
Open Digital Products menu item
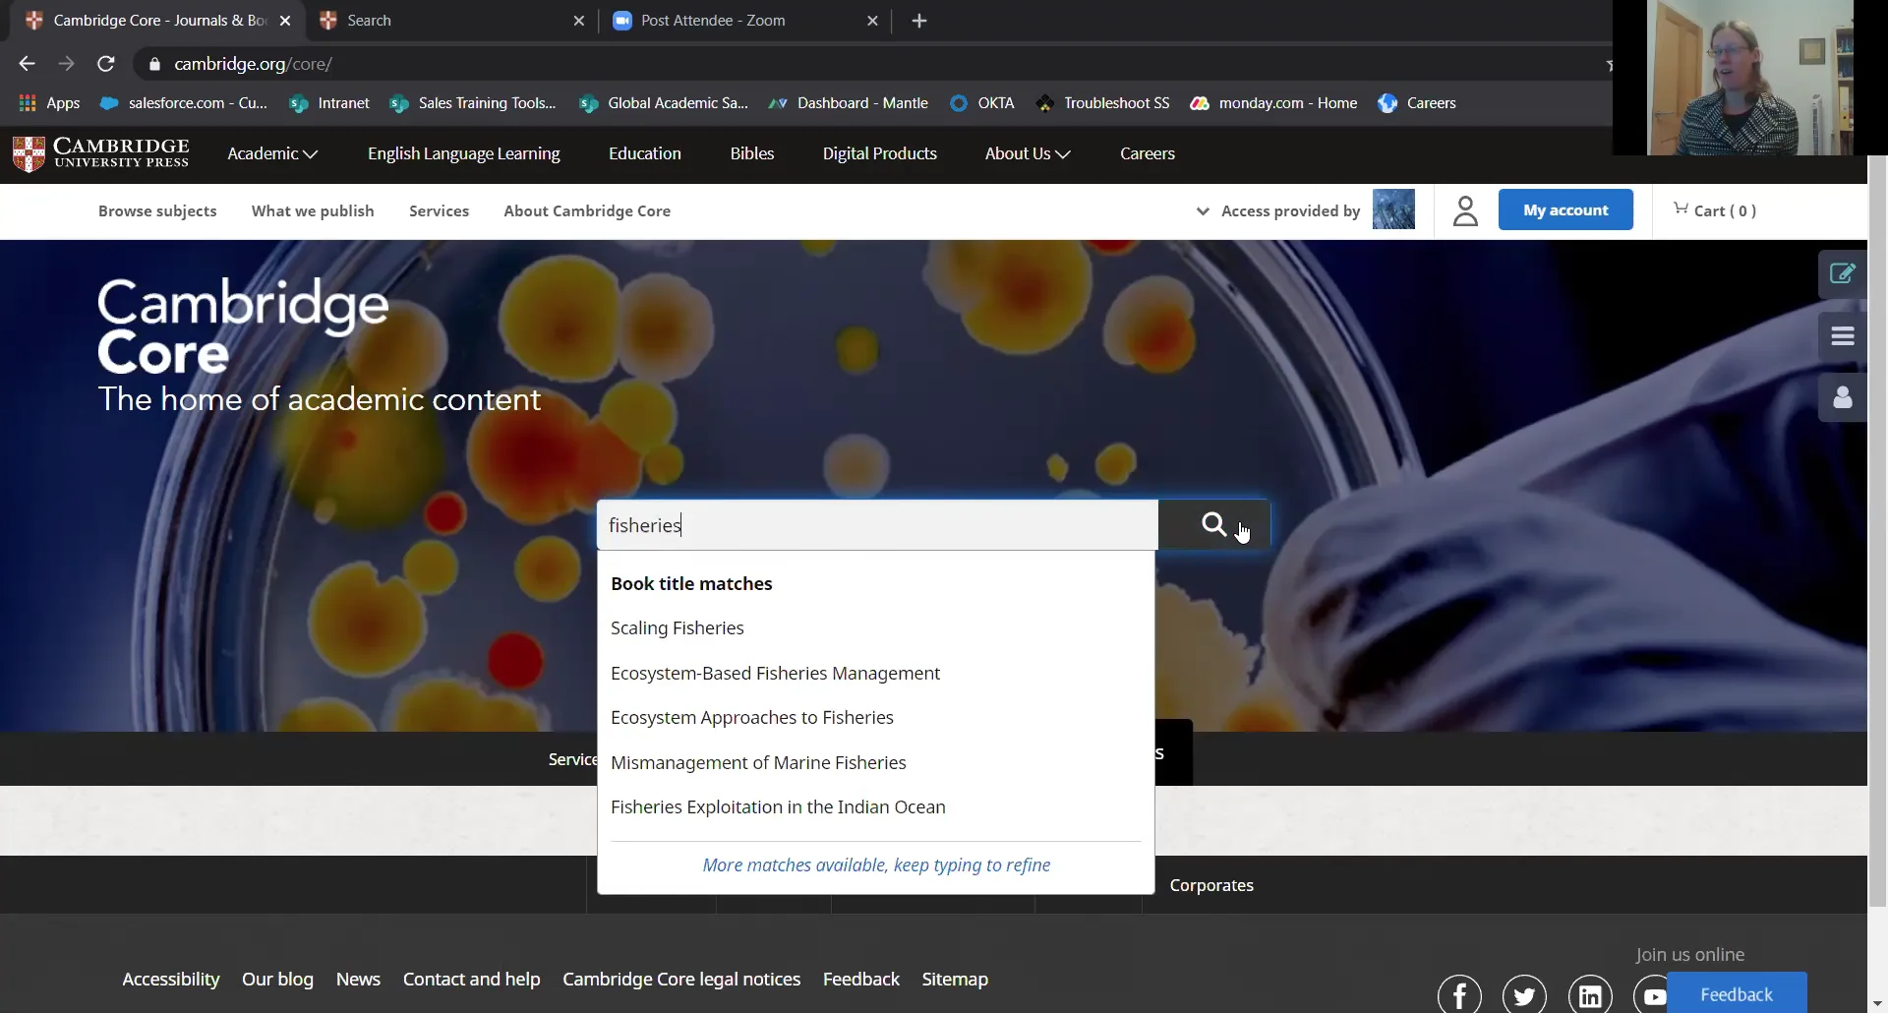coord(880,153)
